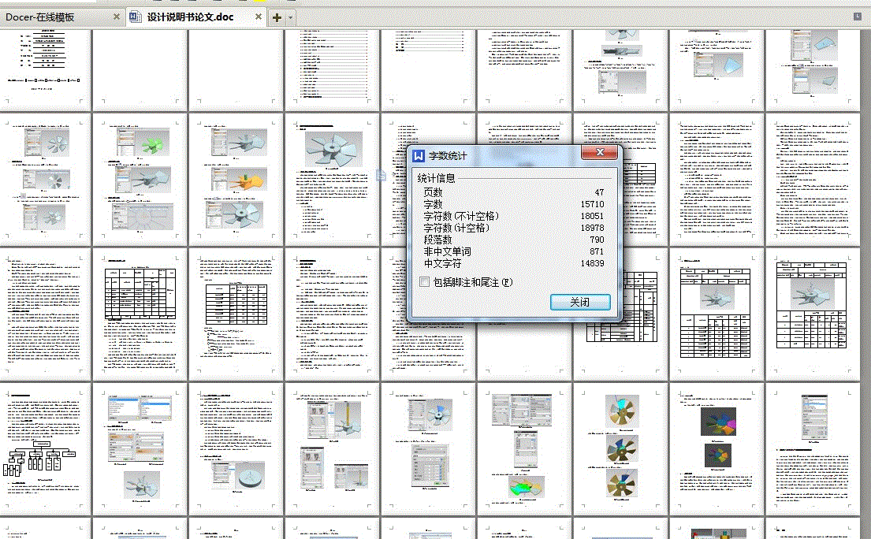Click the page thumbnail showing the orange fan model
The width and height of the screenshot is (871, 539).
pyautogui.click(x=236, y=180)
